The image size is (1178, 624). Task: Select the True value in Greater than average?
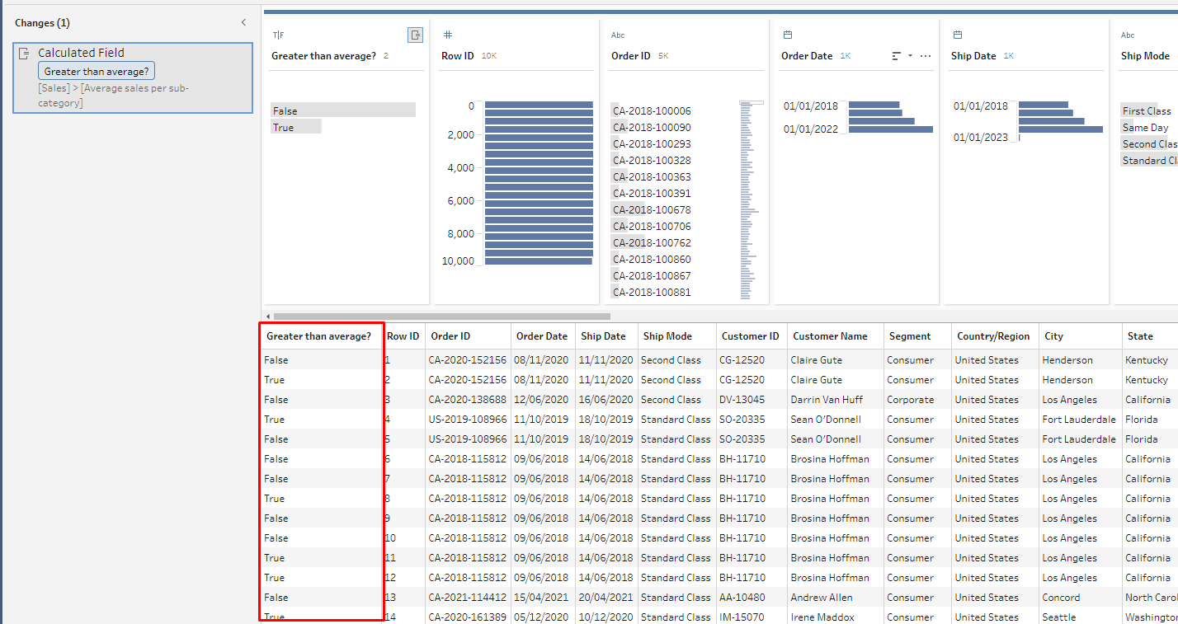coord(284,128)
